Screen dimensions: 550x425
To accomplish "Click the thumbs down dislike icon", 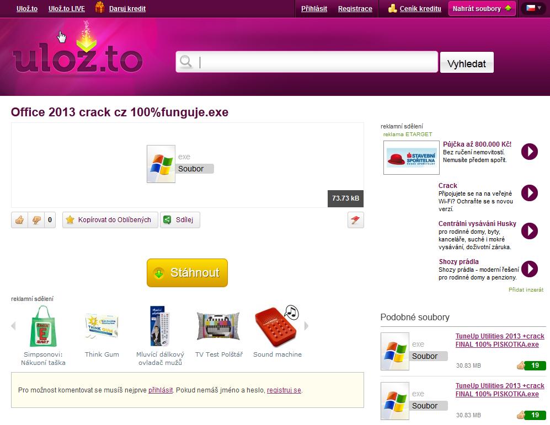I will (36, 220).
